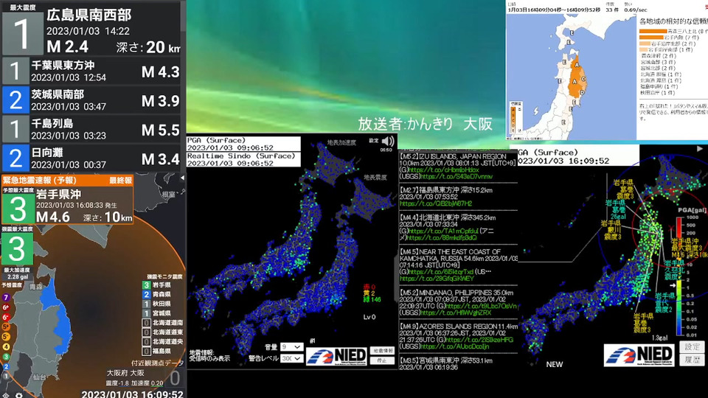Click the 北海道道央 intensity 0 entry

[163, 341]
